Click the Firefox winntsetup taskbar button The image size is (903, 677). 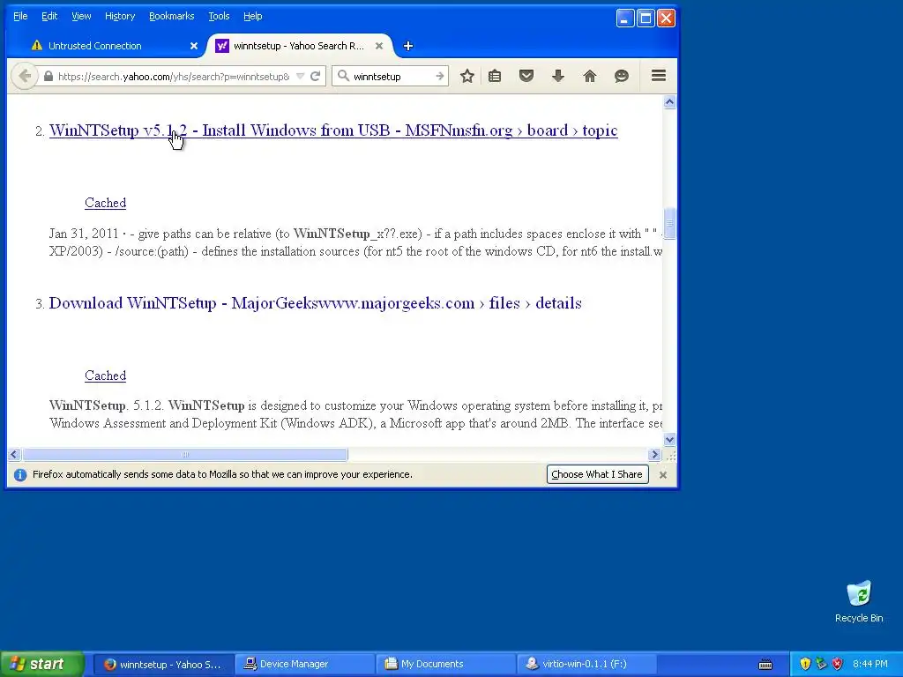point(163,665)
